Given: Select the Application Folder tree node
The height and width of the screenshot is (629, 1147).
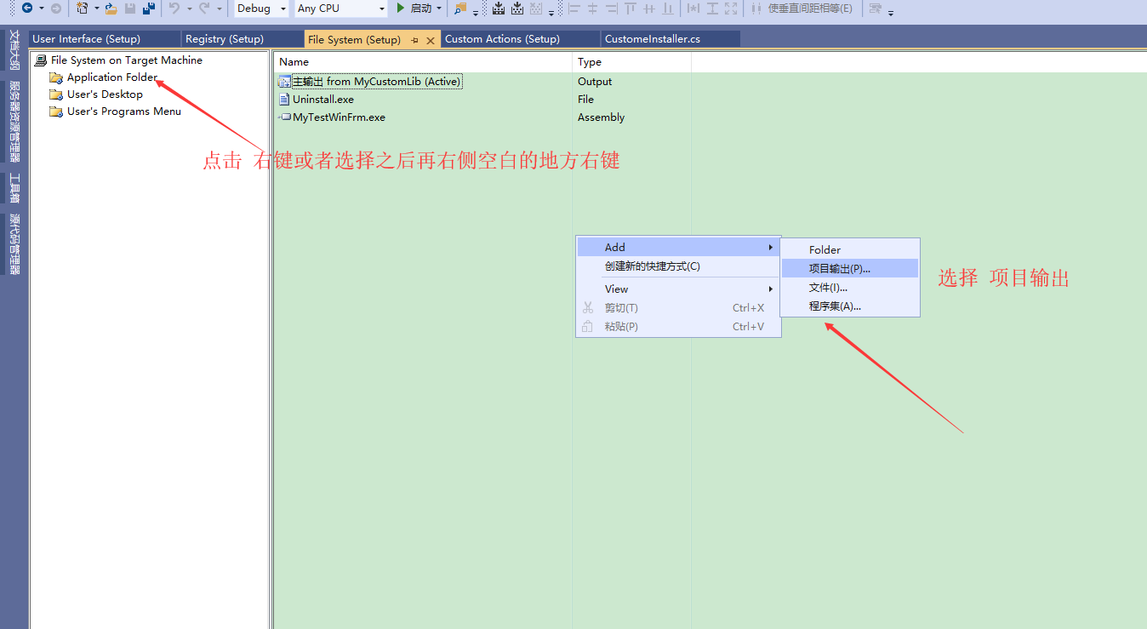Looking at the screenshot, I should click(x=111, y=77).
